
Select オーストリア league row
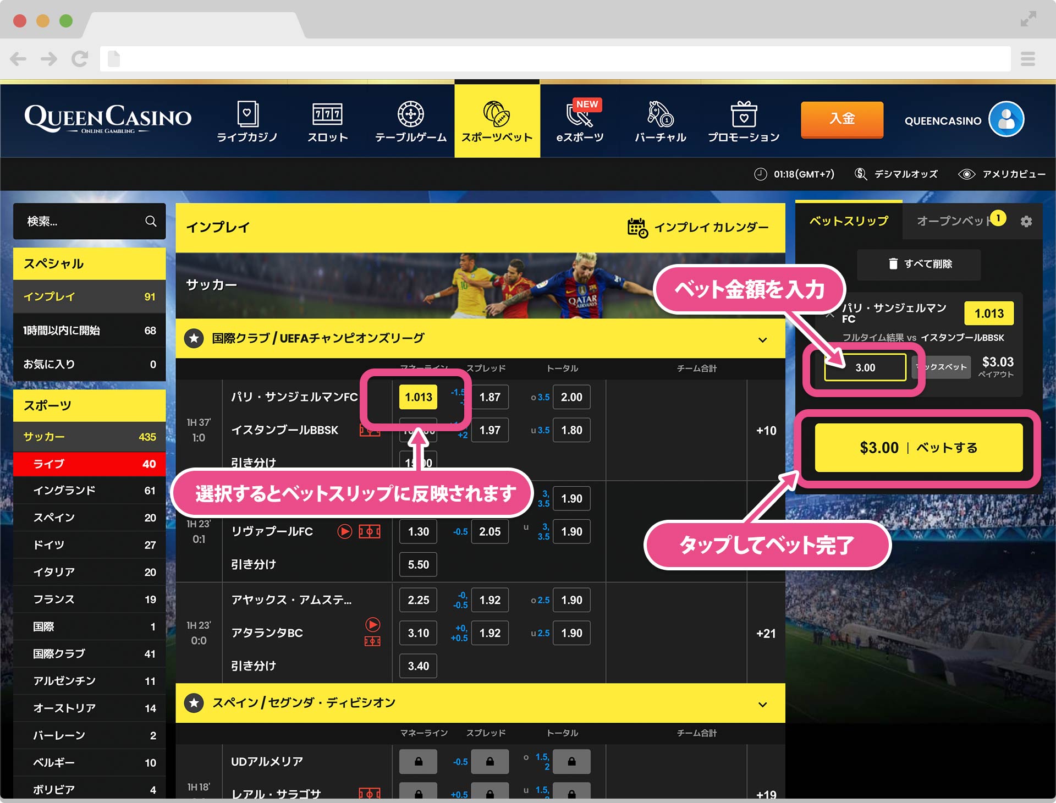click(x=89, y=708)
